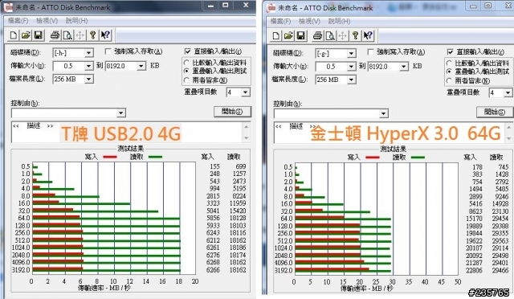514x299 pixels.
Task: Click New file icon in right window toolbar
Action: pyautogui.click(x=276, y=36)
